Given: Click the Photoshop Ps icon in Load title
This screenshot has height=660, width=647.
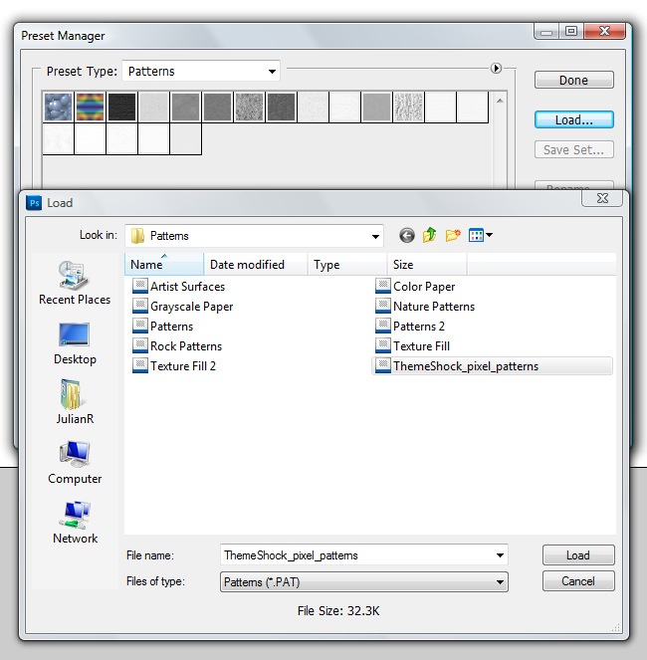Looking at the screenshot, I should (34, 203).
